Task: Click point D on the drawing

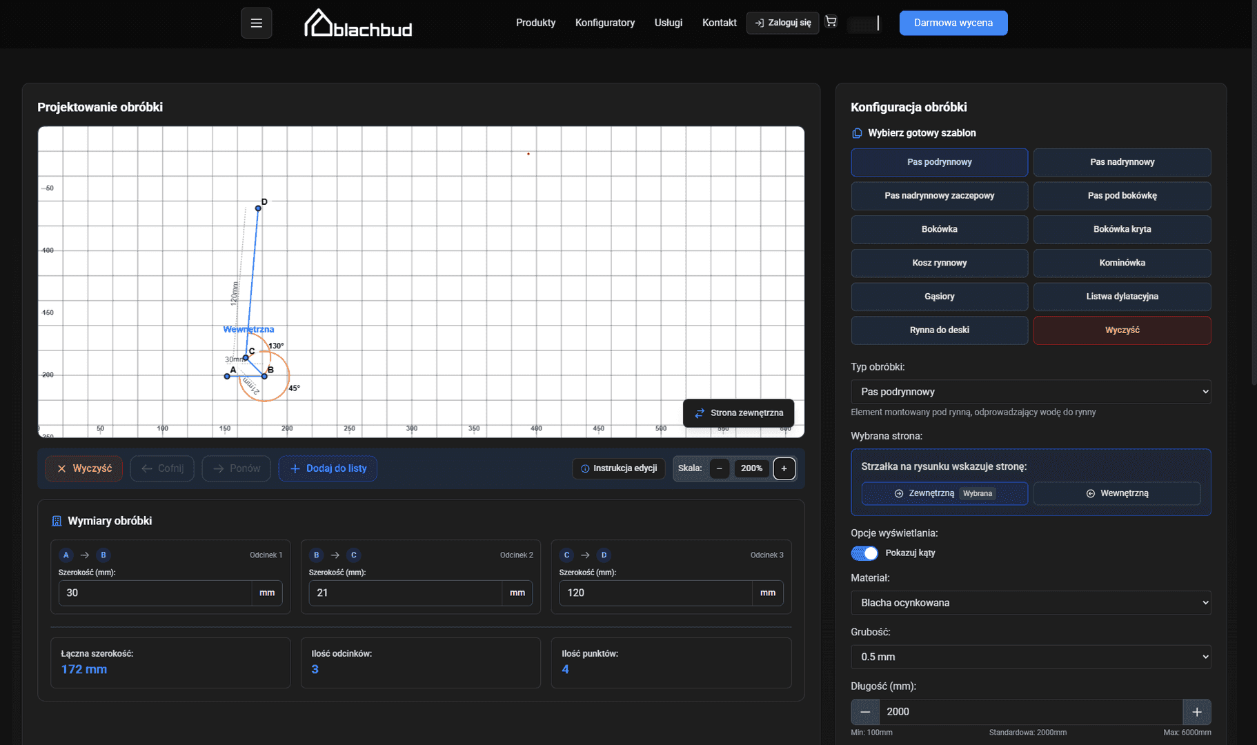Action: (x=258, y=208)
